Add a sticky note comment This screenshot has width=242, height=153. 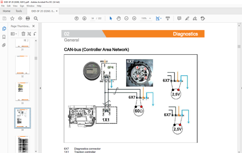[179, 19]
